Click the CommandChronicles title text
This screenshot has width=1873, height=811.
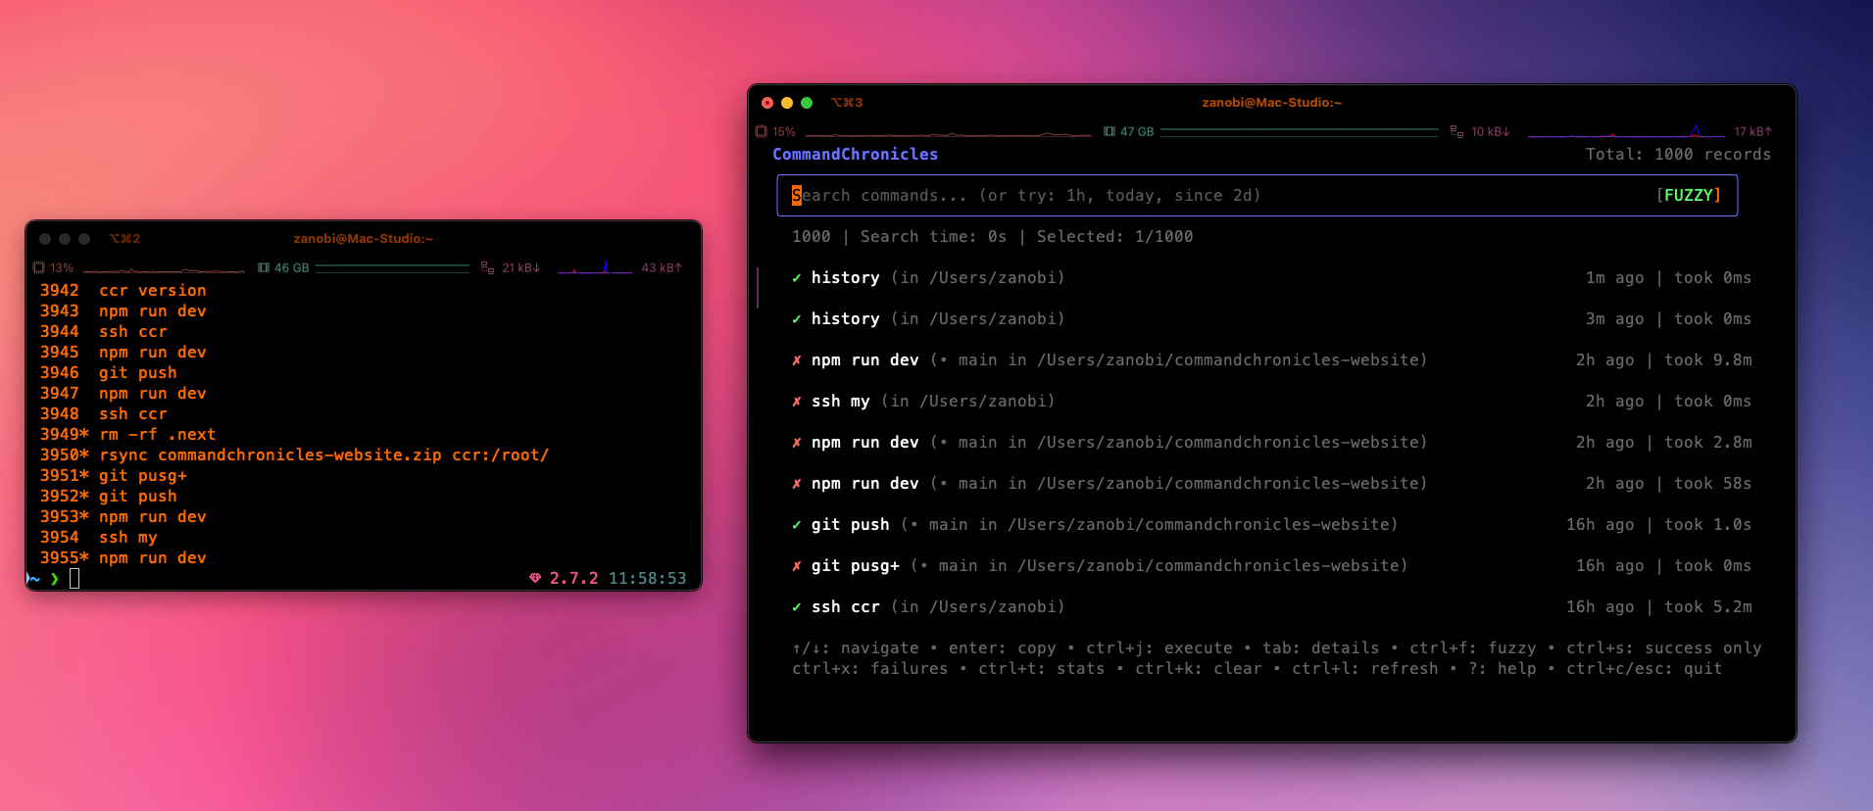tap(855, 154)
